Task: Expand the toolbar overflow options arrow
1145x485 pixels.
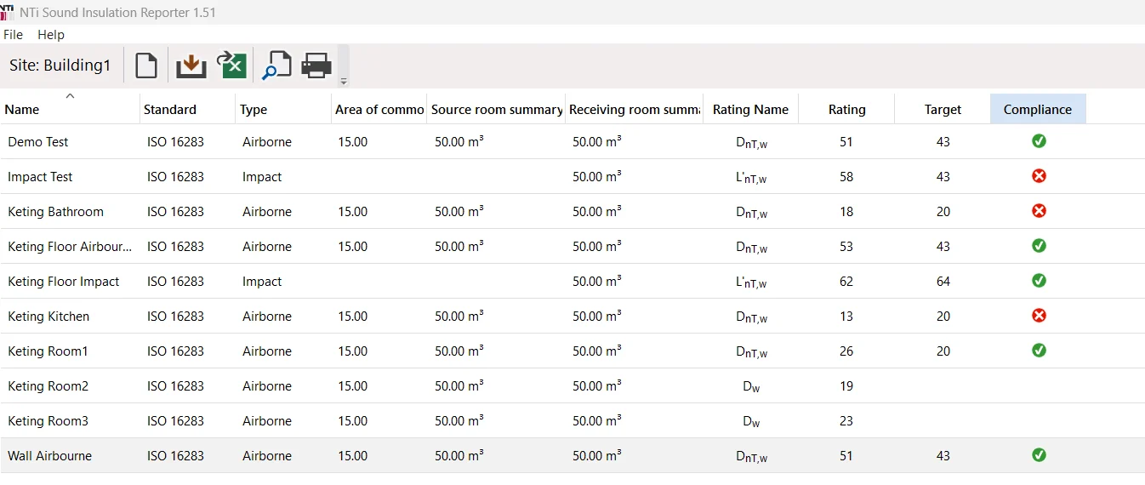Action: pyautogui.click(x=344, y=82)
